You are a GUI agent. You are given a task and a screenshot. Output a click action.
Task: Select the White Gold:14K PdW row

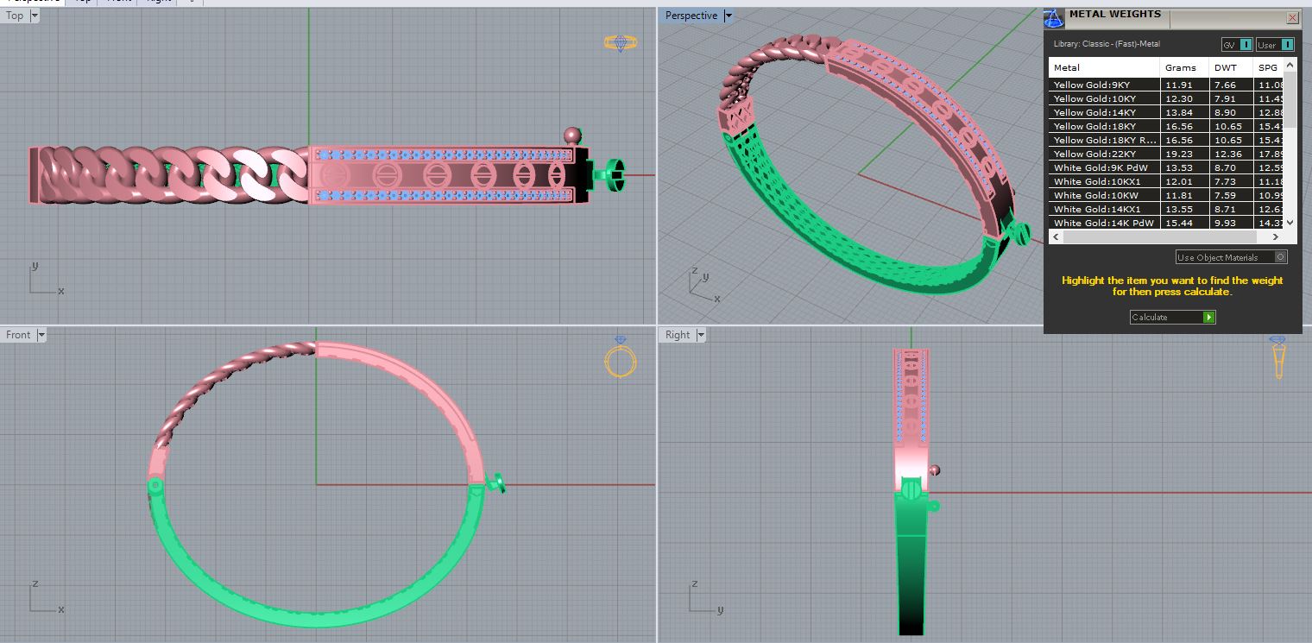[1166, 223]
